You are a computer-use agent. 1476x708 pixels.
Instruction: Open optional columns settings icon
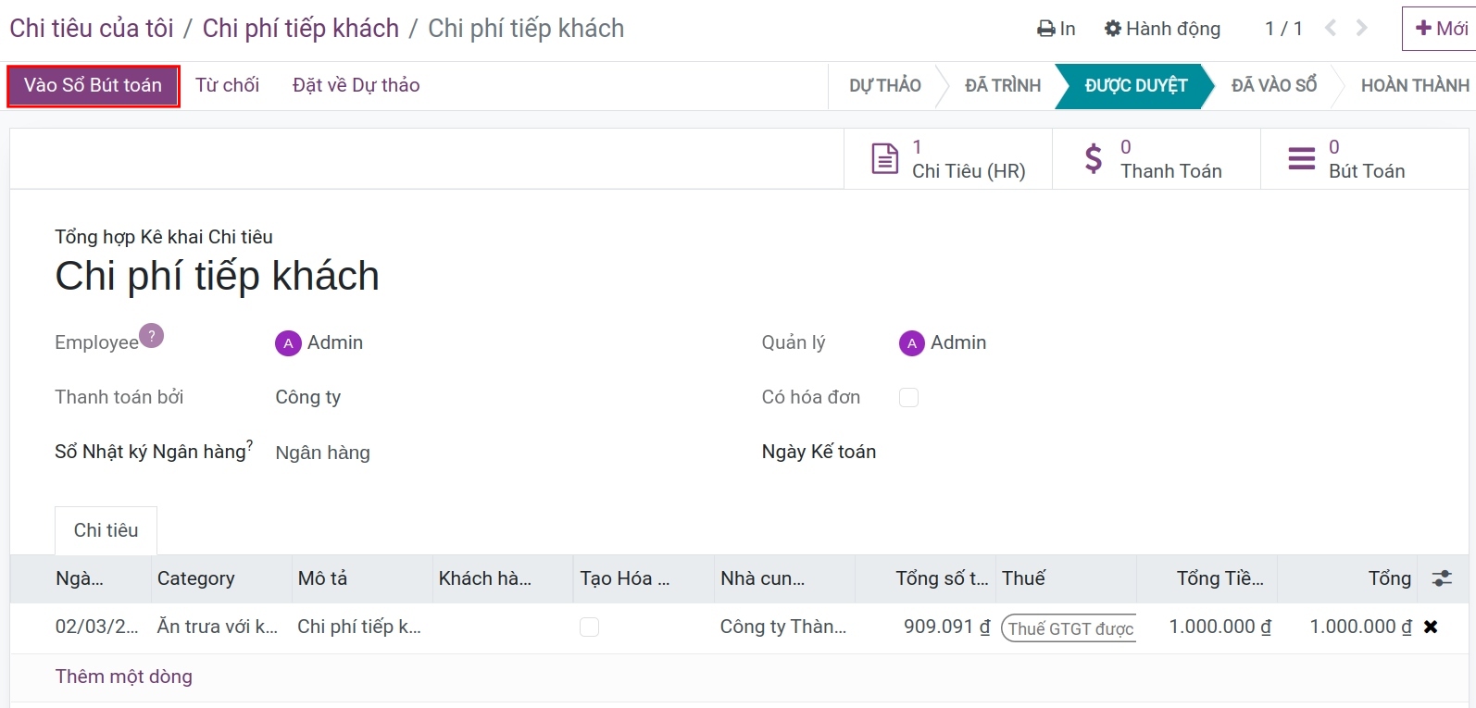point(1442,578)
